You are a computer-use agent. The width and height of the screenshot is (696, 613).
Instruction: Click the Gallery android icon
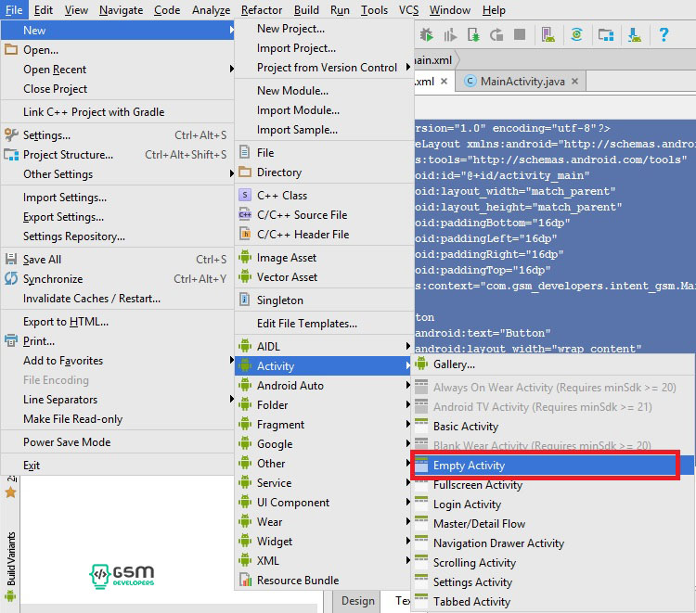[x=420, y=364]
